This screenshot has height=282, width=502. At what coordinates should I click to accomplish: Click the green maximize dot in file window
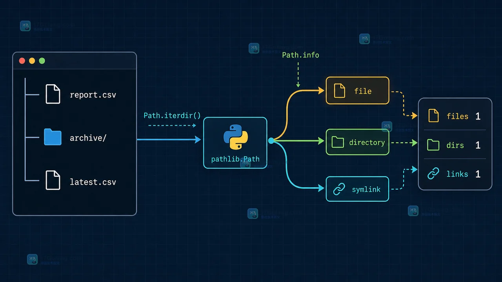[x=42, y=61]
